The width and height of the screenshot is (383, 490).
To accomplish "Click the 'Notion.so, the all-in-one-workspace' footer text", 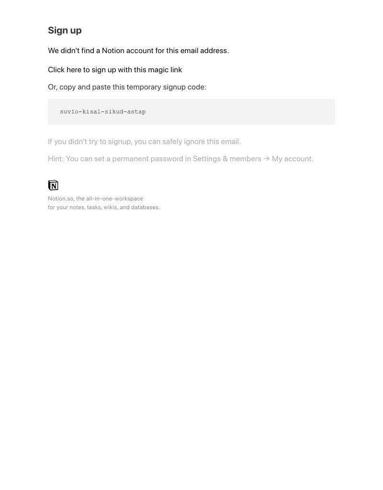I will pos(95,199).
